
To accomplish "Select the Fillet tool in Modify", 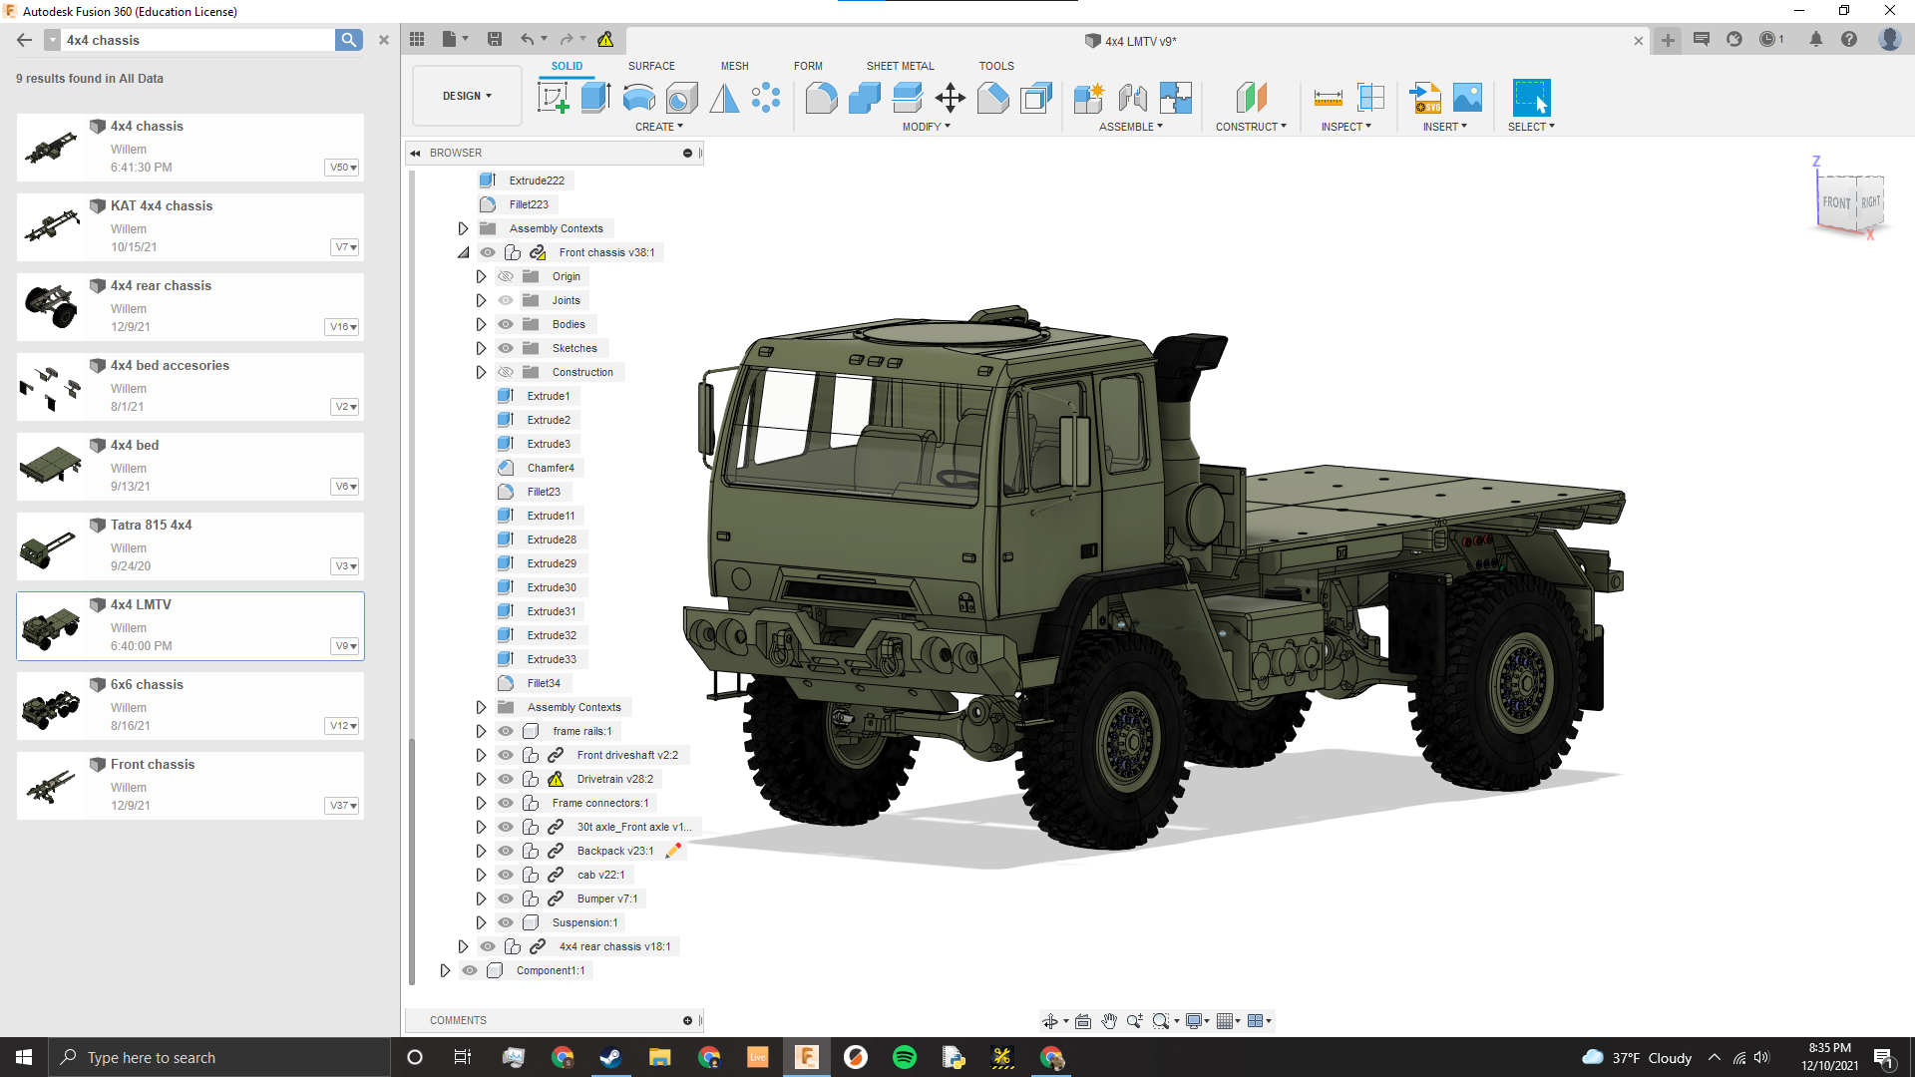I will point(821,98).
